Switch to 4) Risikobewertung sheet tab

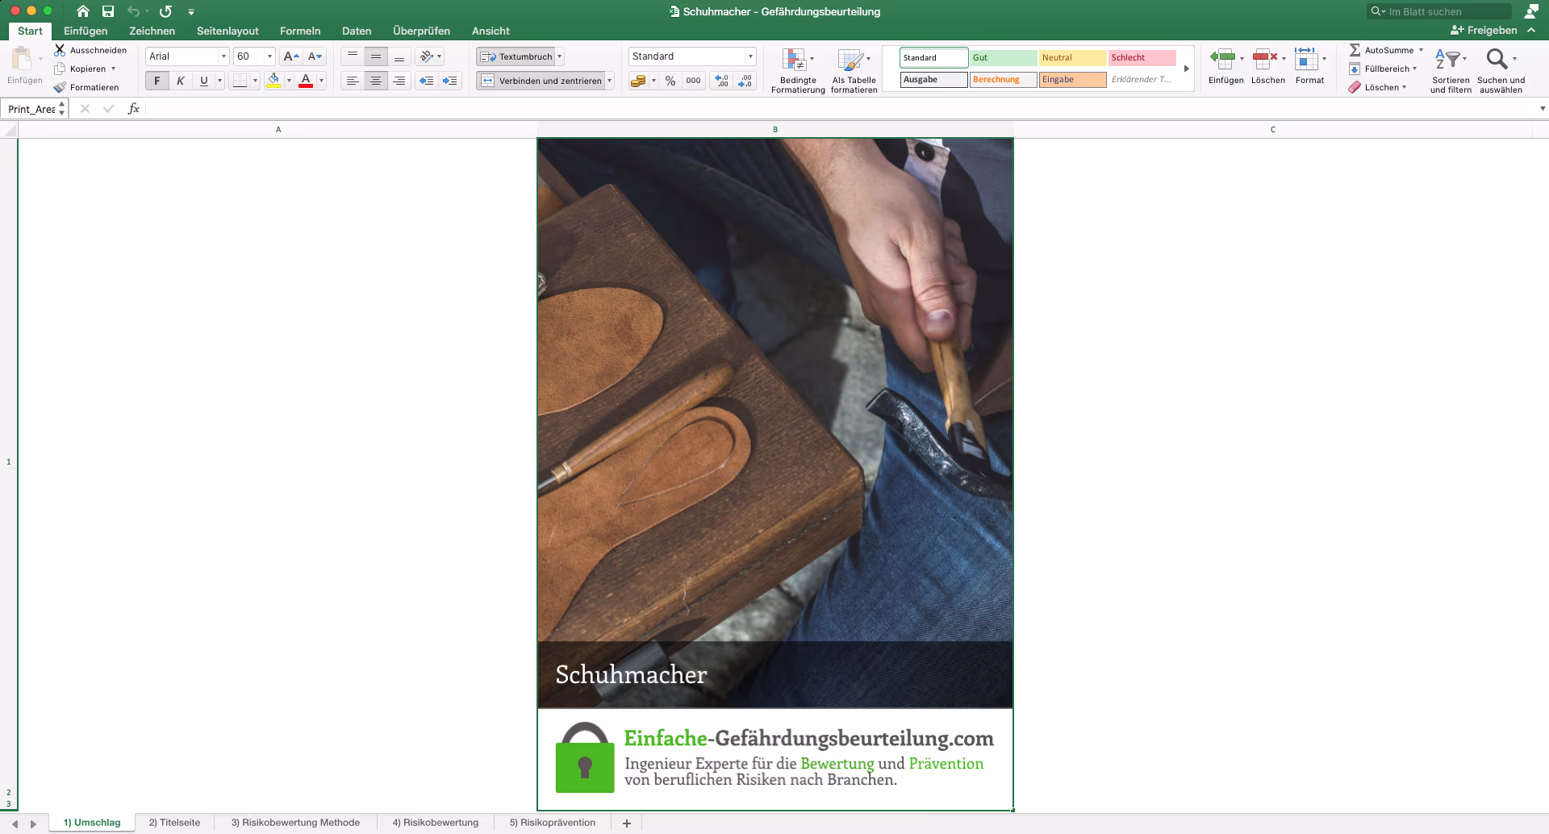(436, 823)
